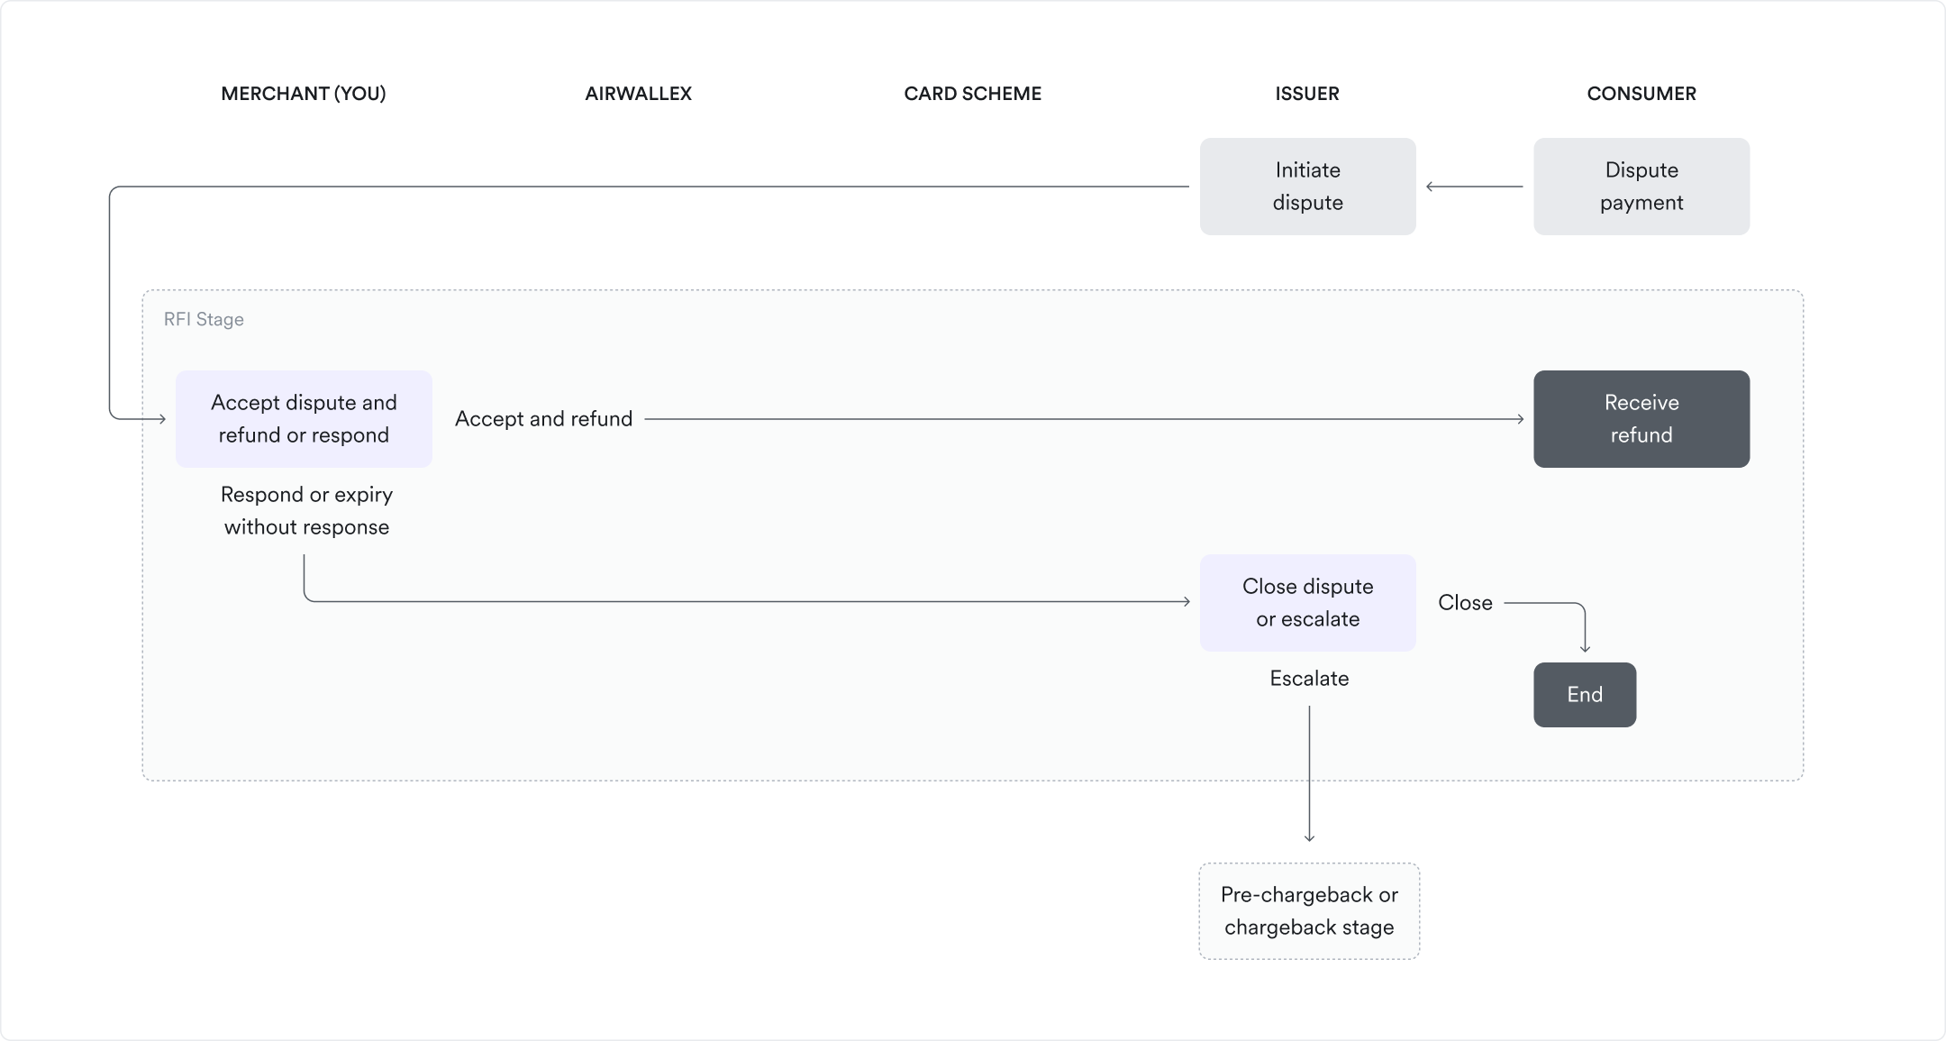Select the Accept dispute and refund or respond box
Screen dimensions: 1946x1041
304,419
